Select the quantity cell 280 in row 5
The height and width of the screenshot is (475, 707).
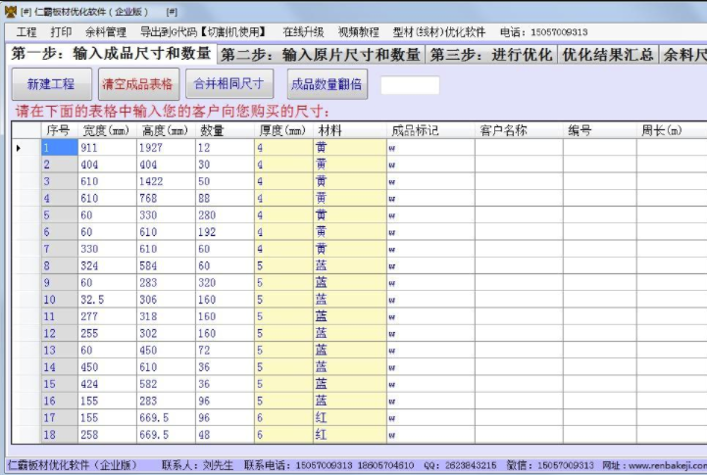click(x=225, y=215)
